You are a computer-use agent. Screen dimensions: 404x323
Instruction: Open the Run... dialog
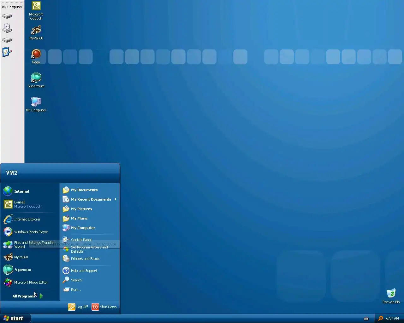coord(90,290)
